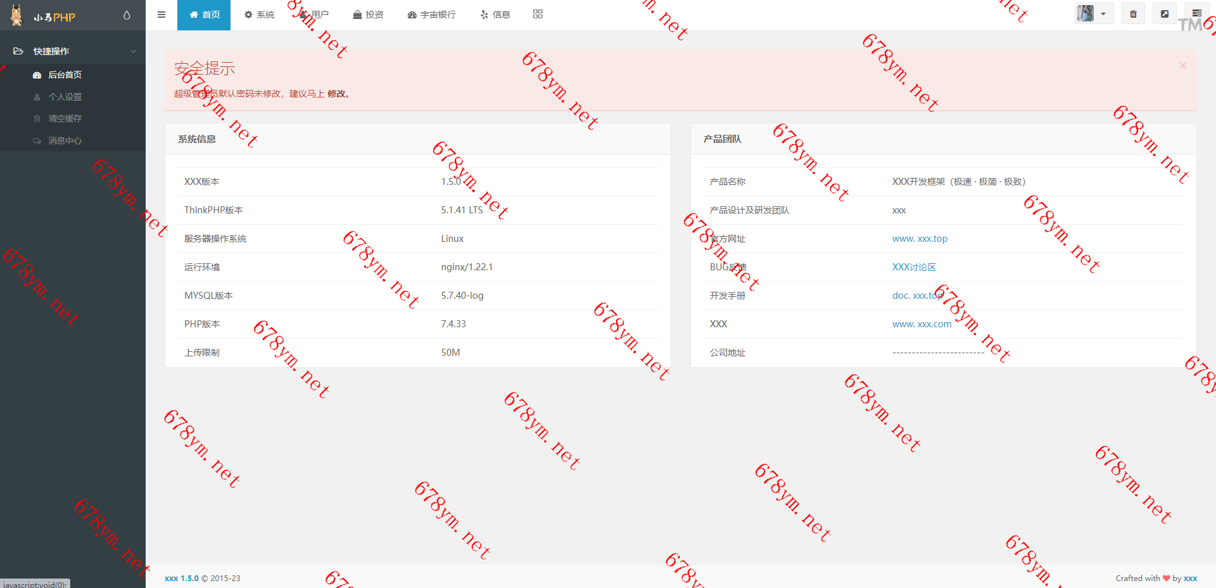Open the grid modules icon
The image size is (1216, 588).
click(538, 15)
